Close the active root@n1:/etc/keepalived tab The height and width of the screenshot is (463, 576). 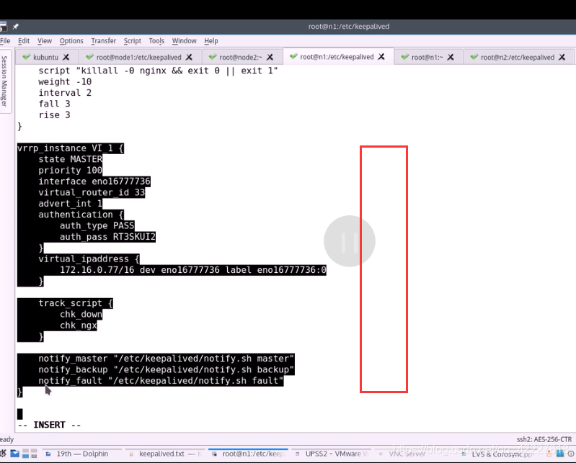(x=381, y=57)
